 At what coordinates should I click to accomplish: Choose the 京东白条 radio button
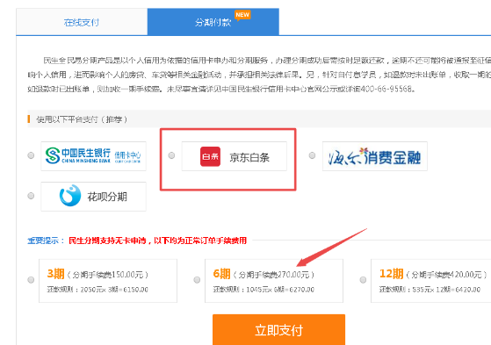point(171,155)
